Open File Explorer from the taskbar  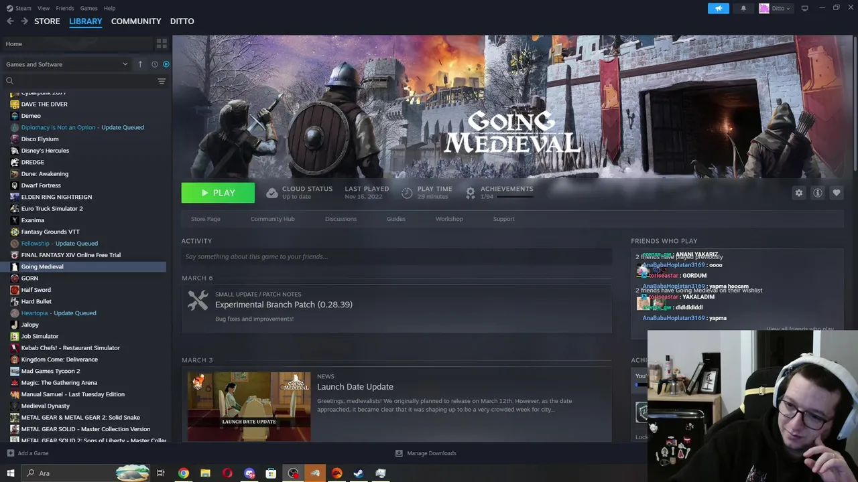(205, 473)
